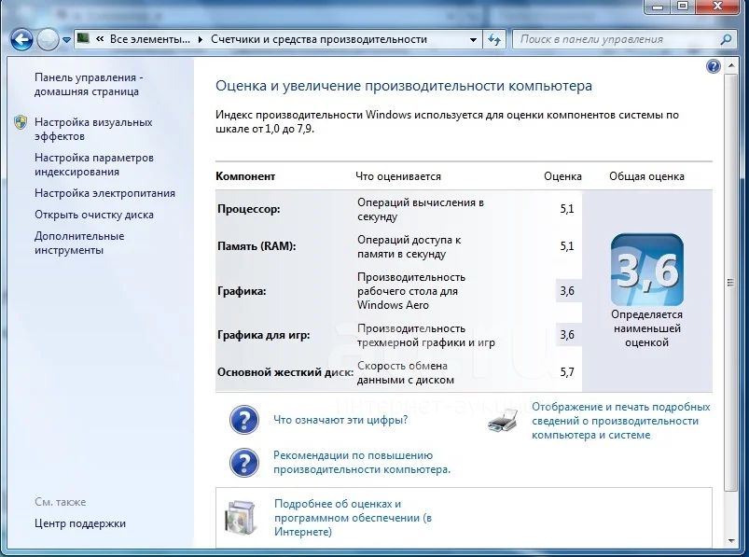The image size is (749, 557).
Task: Expand the arrow after 'Все элементы...' breadcrumb
Action: pyautogui.click(x=201, y=39)
